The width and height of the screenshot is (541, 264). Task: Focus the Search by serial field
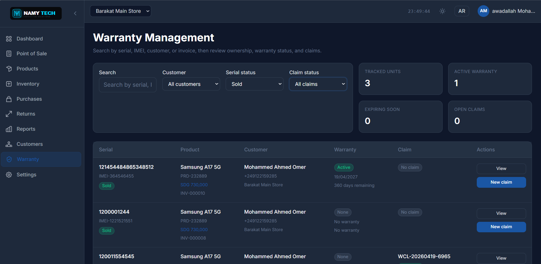coord(128,85)
